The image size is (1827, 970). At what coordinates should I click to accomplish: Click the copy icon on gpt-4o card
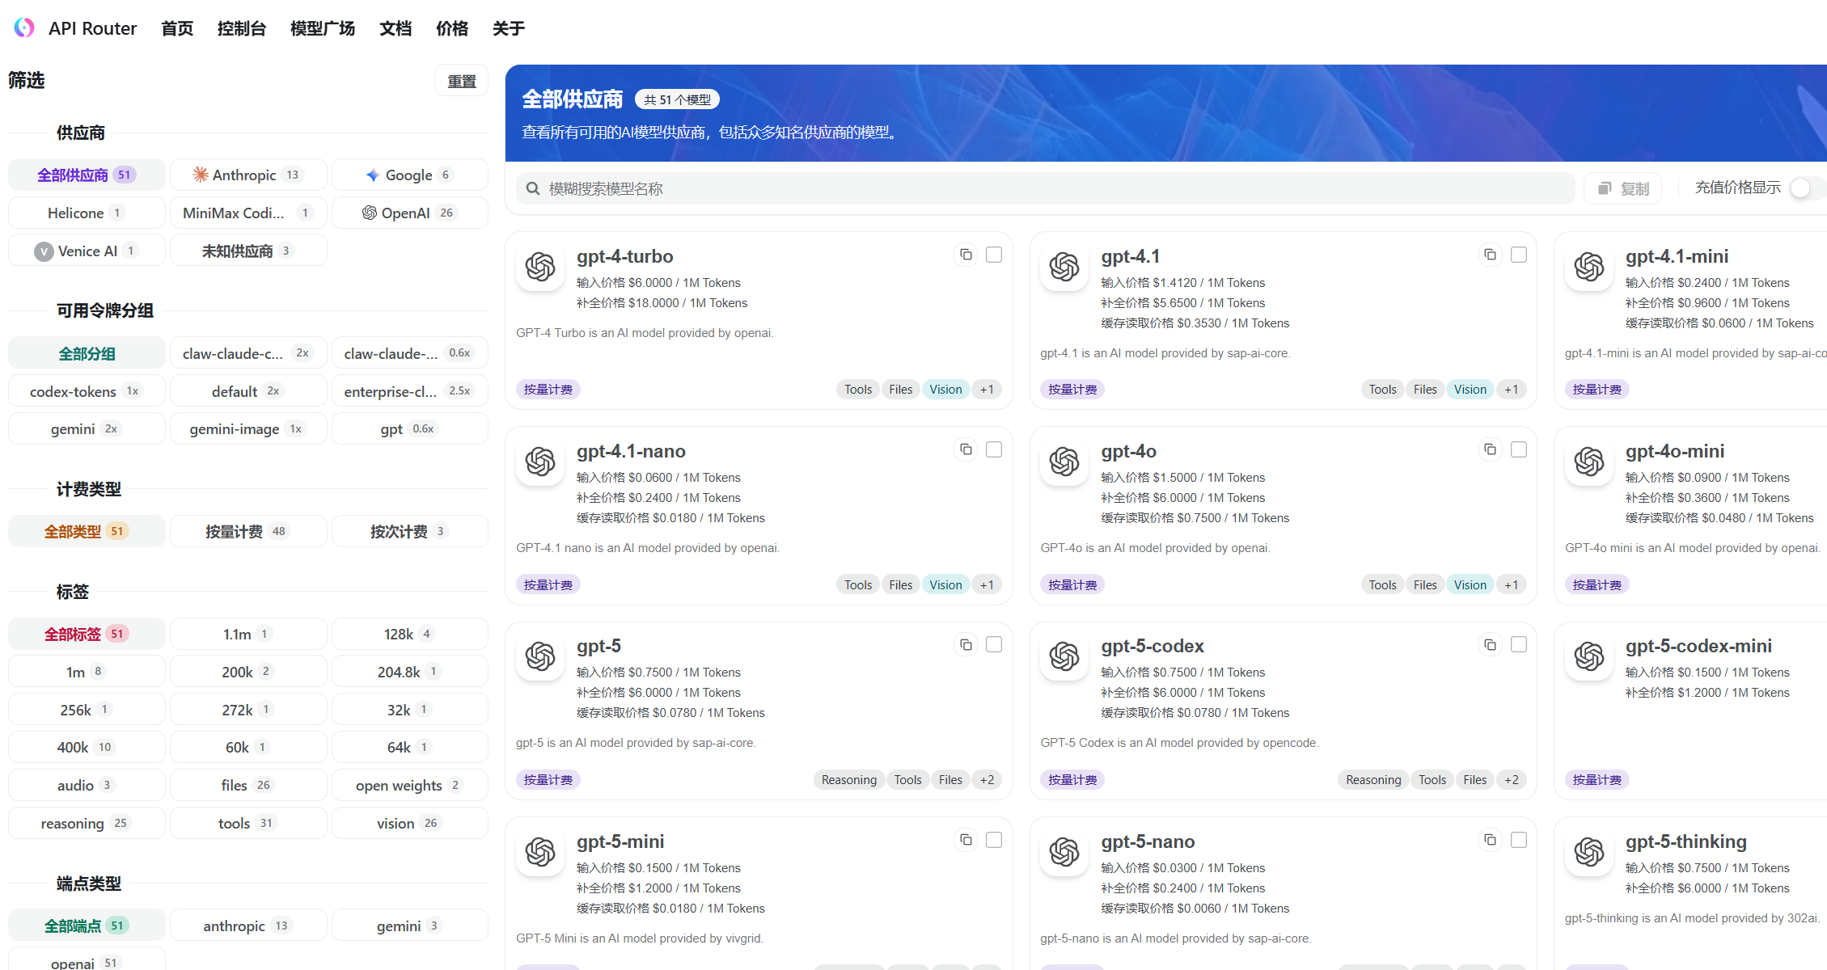pos(1490,449)
